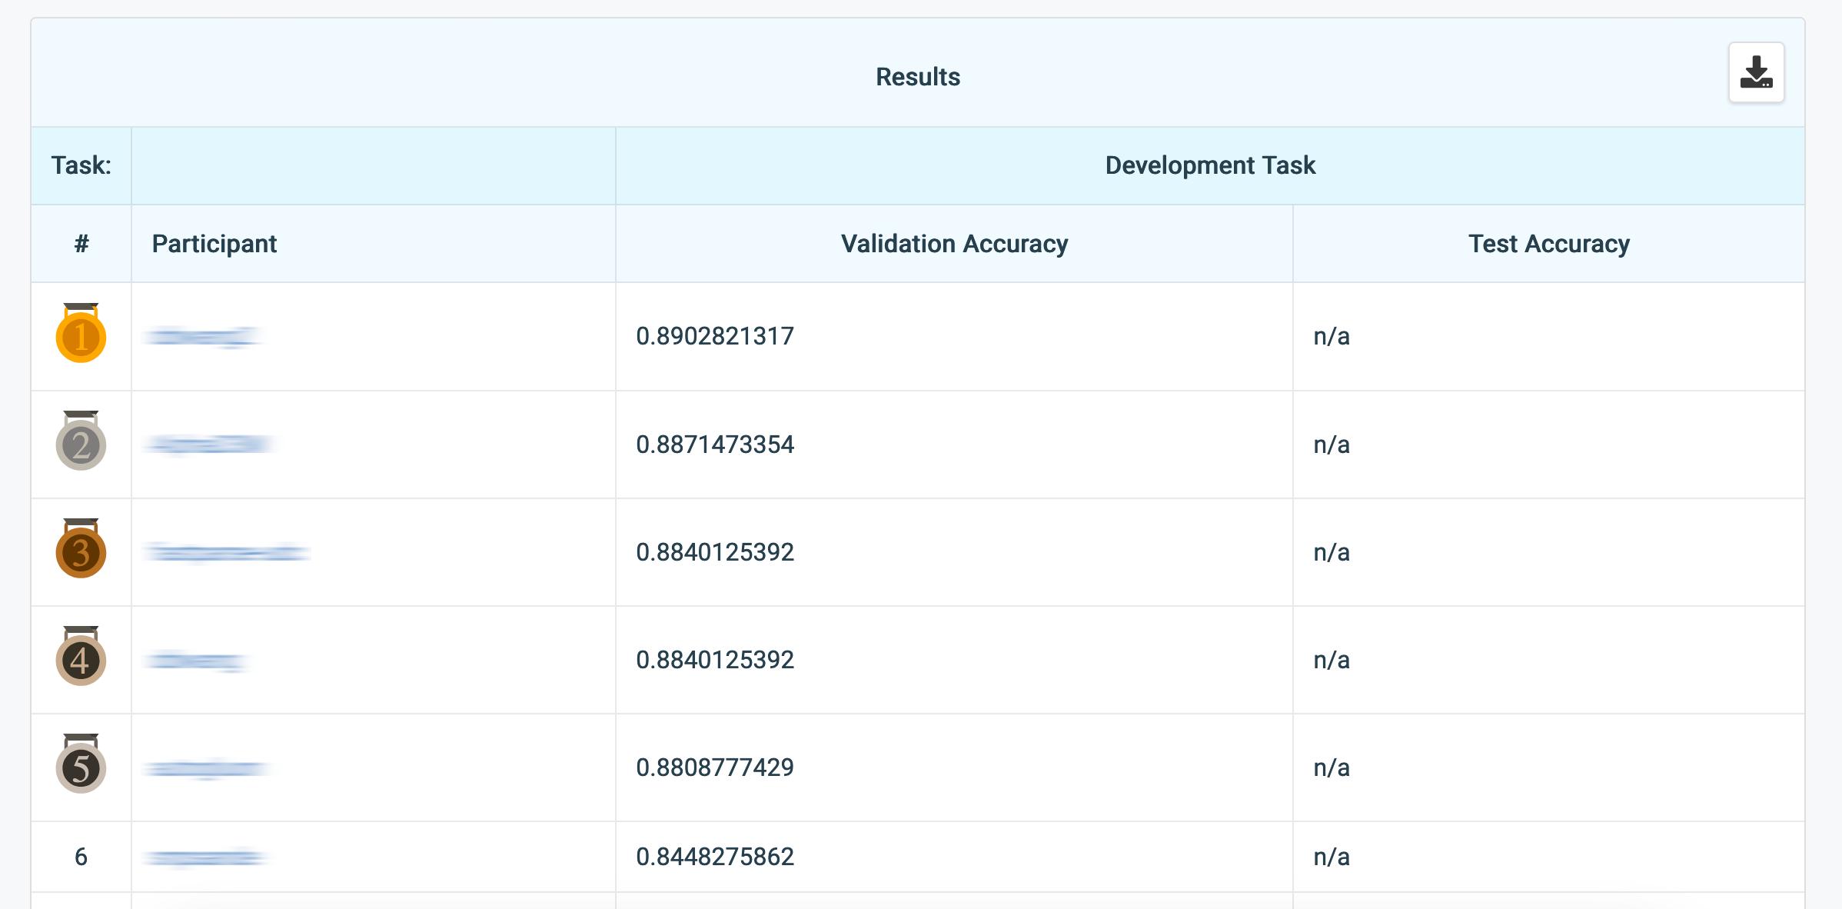Open the third-ranked participant's profile link
Image resolution: width=1842 pixels, height=909 pixels.
[x=226, y=552]
